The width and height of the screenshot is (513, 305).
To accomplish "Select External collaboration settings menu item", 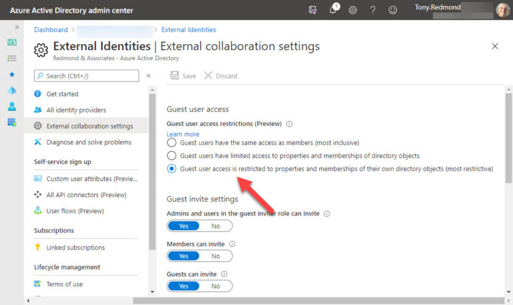I will [x=86, y=126].
